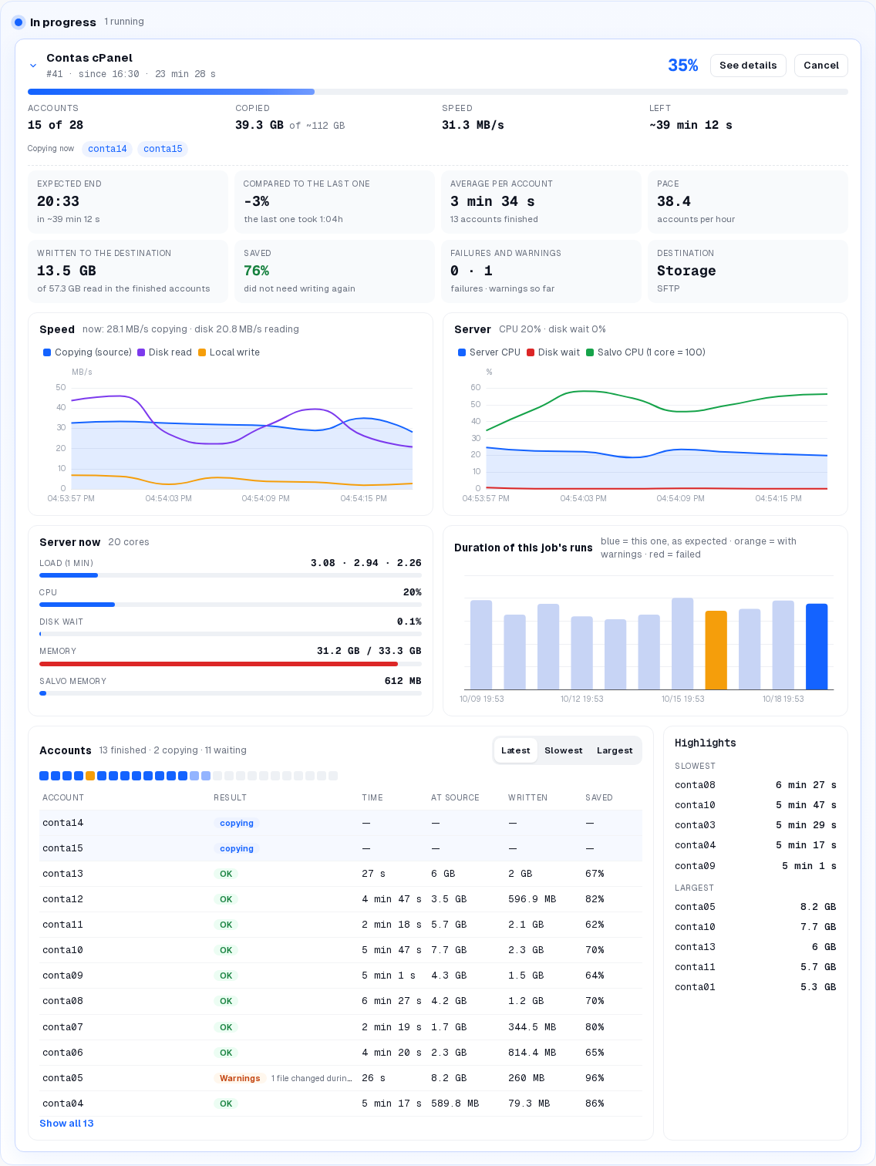
Task: Open the See details button
Action: [x=748, y=66]
